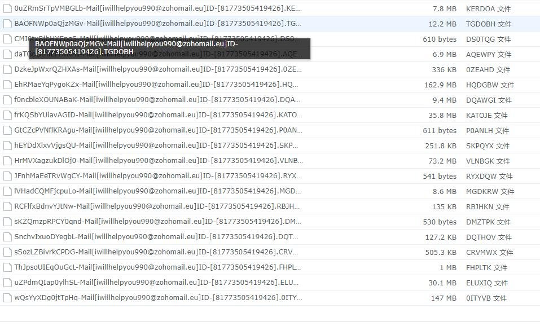Click the KERDOA 文件 type label

488,9
